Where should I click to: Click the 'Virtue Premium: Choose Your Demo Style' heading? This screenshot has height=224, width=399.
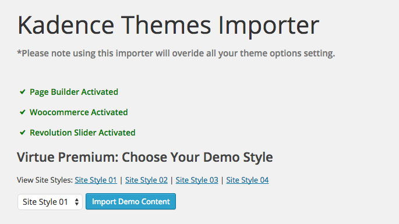[145, 157]
